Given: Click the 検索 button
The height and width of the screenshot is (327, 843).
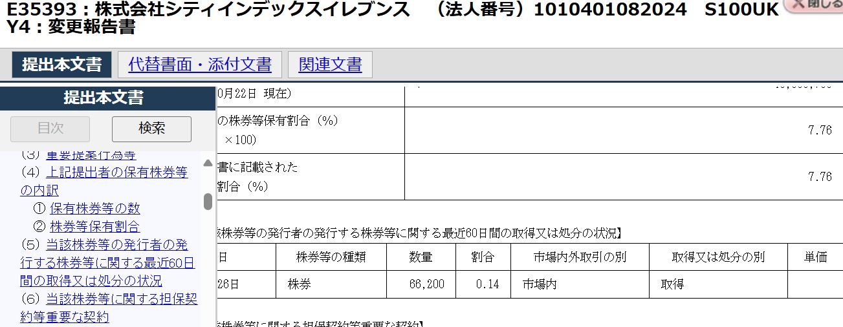Looking at the screenshot, I should (x=151, y=129).
